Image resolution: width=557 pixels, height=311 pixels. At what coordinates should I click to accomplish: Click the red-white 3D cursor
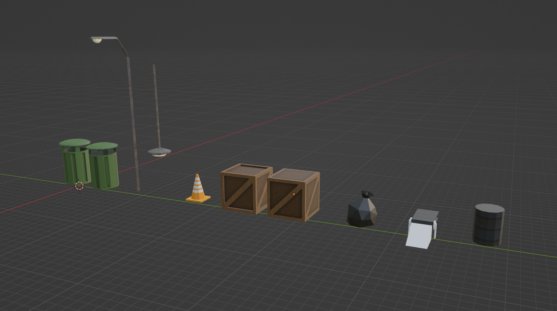click(79, 186)
